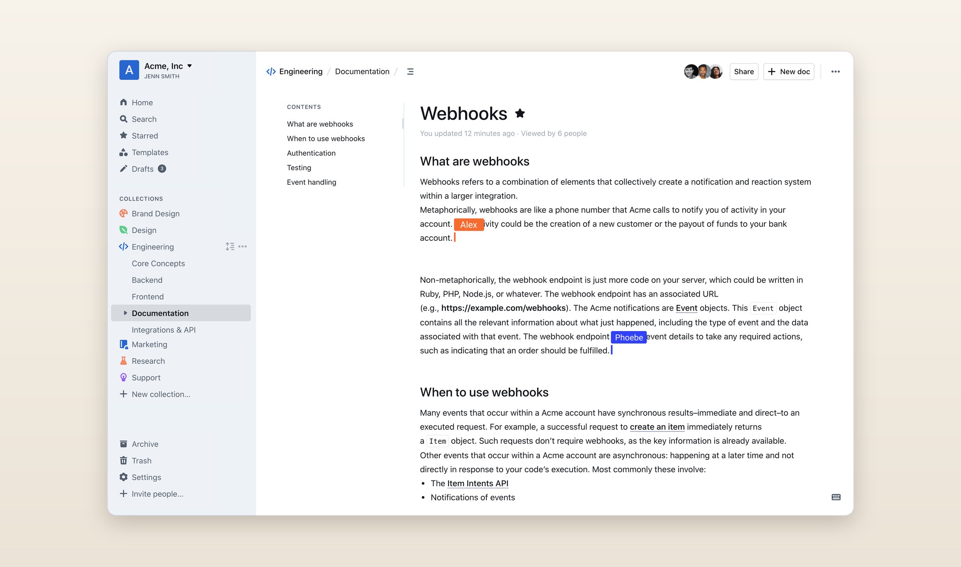Click the Settings gear icon
The width and height of the screenshot is (961, 567).
point(123,477)
